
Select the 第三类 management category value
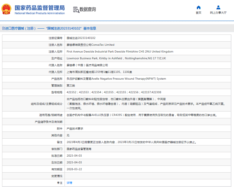tap(71, 86)
